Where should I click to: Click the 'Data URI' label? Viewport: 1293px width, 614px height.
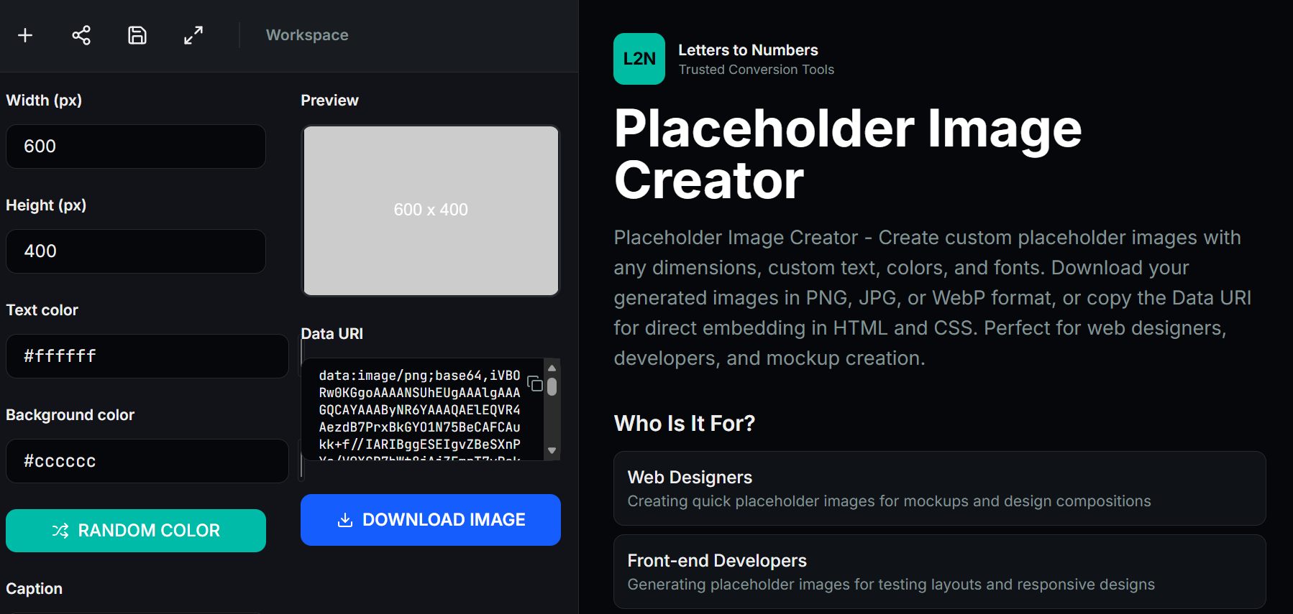pos(332,334)
